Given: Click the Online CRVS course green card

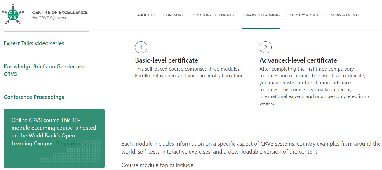Looking at the screenshot, I should click(54, 128).
